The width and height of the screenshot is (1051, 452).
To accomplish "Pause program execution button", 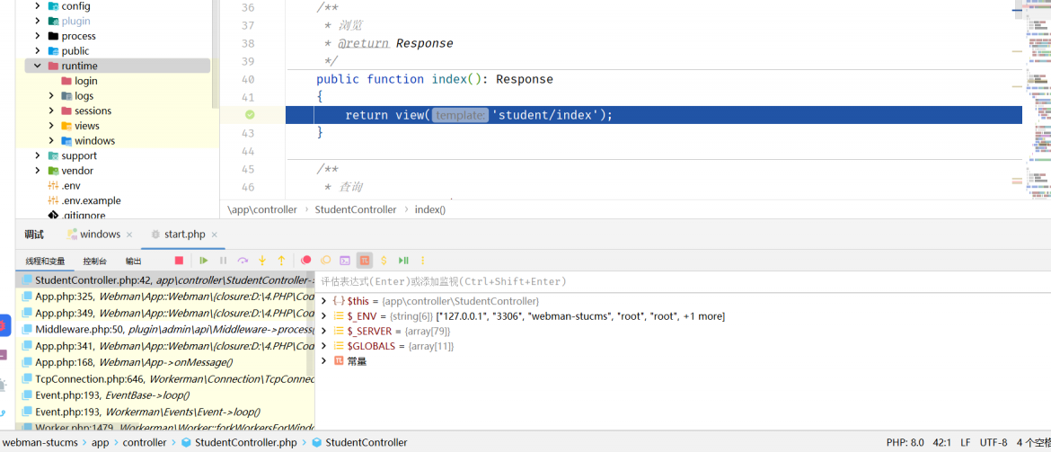I will tap(223, 261).
